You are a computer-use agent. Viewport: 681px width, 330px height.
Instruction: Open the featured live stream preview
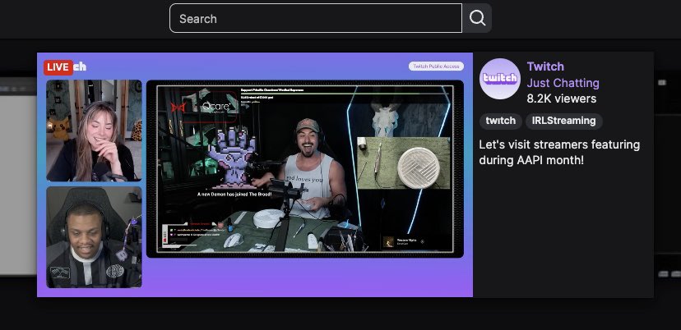click(255, 175)
